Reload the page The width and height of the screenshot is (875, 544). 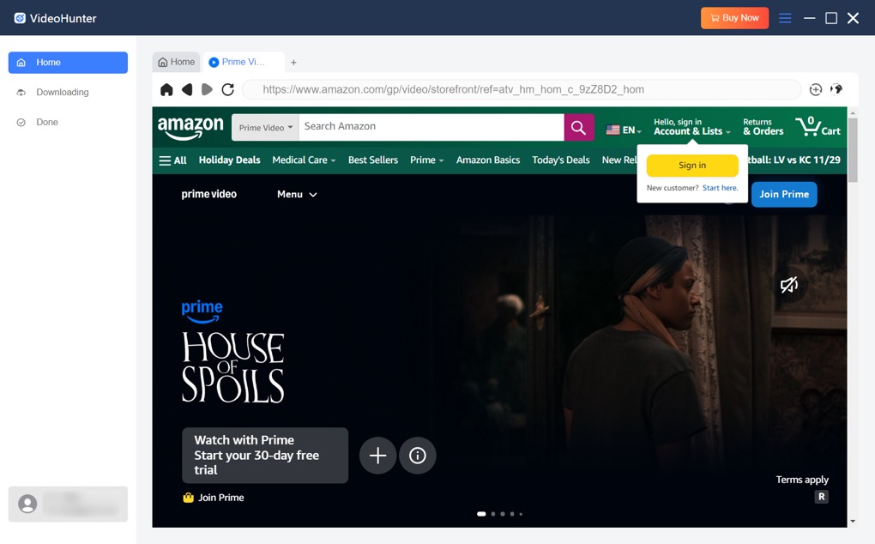pyautogui.click(x=227, y=89)
